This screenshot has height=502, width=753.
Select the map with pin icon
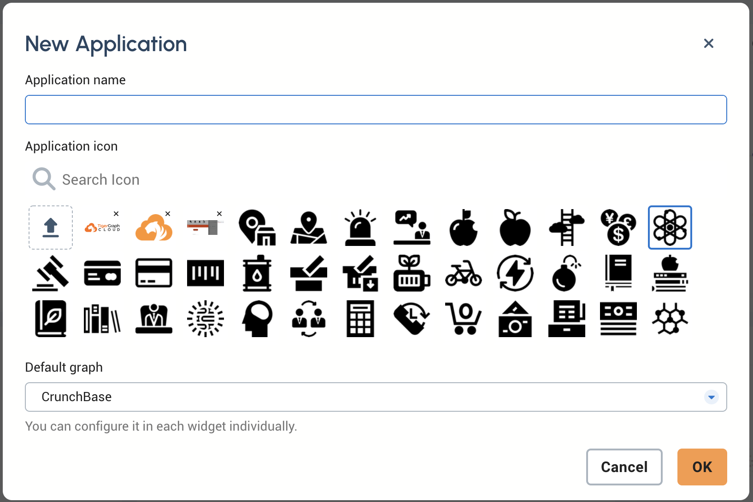308,227
